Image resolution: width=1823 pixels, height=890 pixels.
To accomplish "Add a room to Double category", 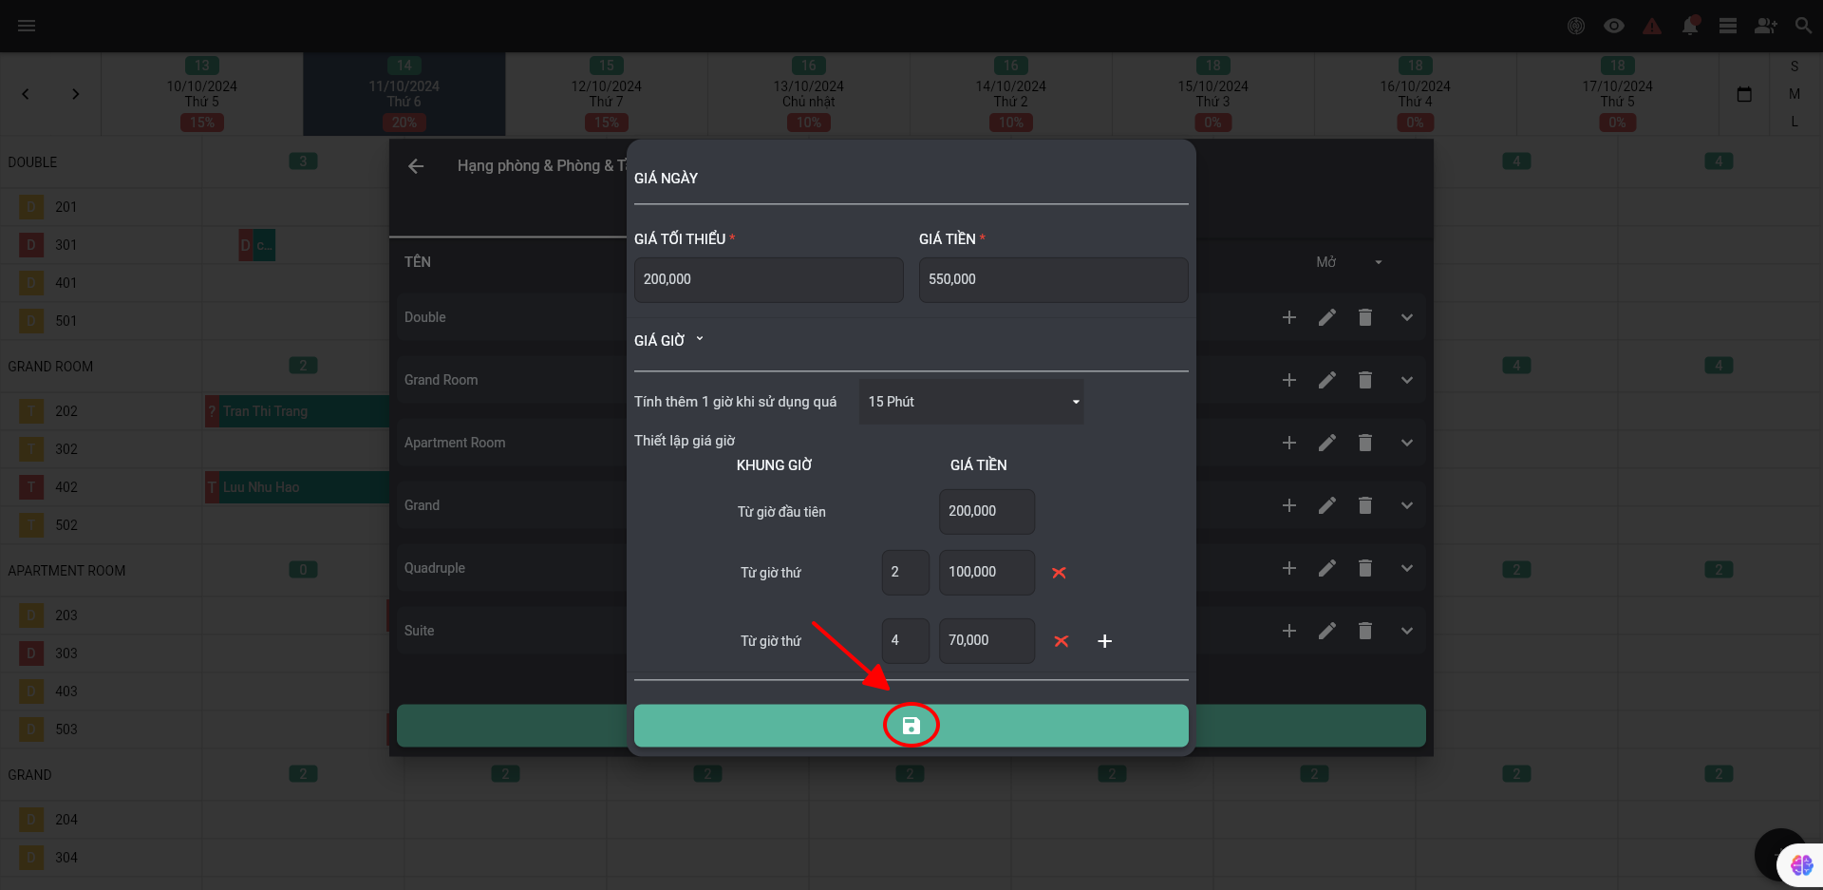I will tap(1289, 317).
